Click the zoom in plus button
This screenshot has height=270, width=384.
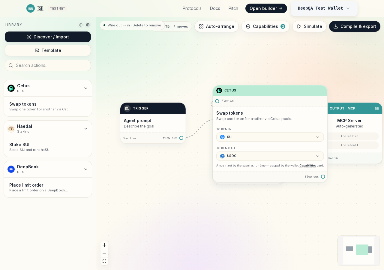[x=104, y=245]
